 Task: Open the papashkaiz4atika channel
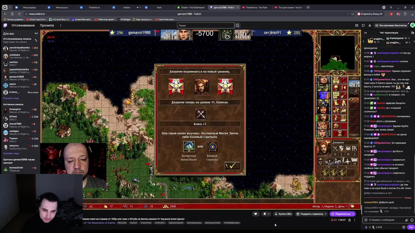20,71
